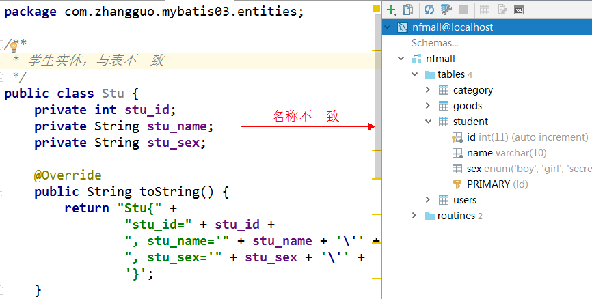The image size is (592, 299).
Task: Click the add new data source plus icon
Action: tap(392, 10)
